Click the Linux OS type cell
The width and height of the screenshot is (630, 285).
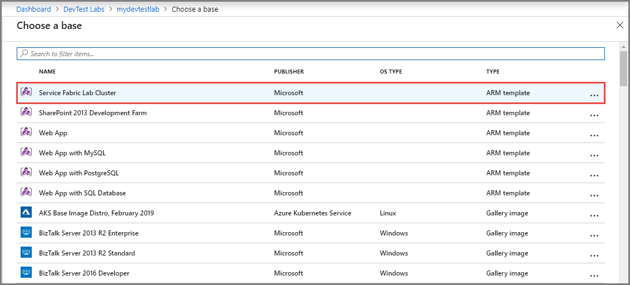(x=388, y=213)
